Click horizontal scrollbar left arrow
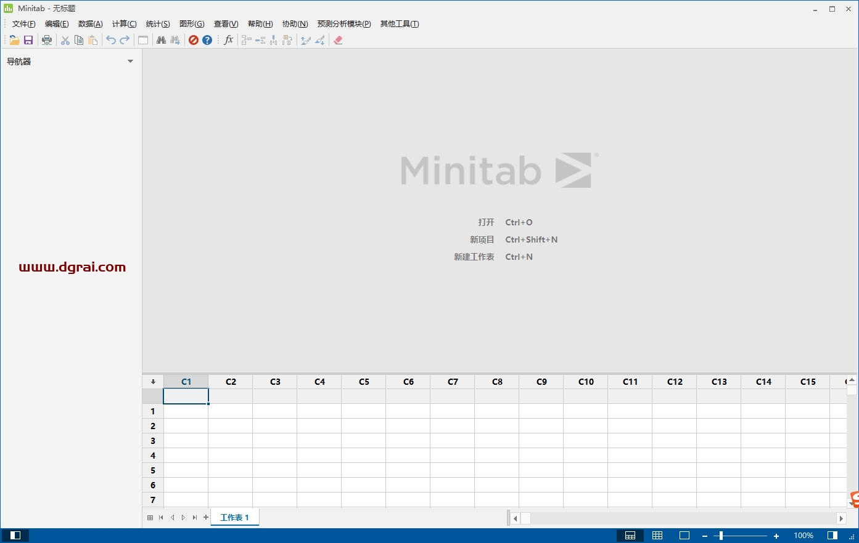859x543 pixels. pyautogui.click(x=516, y=518)
